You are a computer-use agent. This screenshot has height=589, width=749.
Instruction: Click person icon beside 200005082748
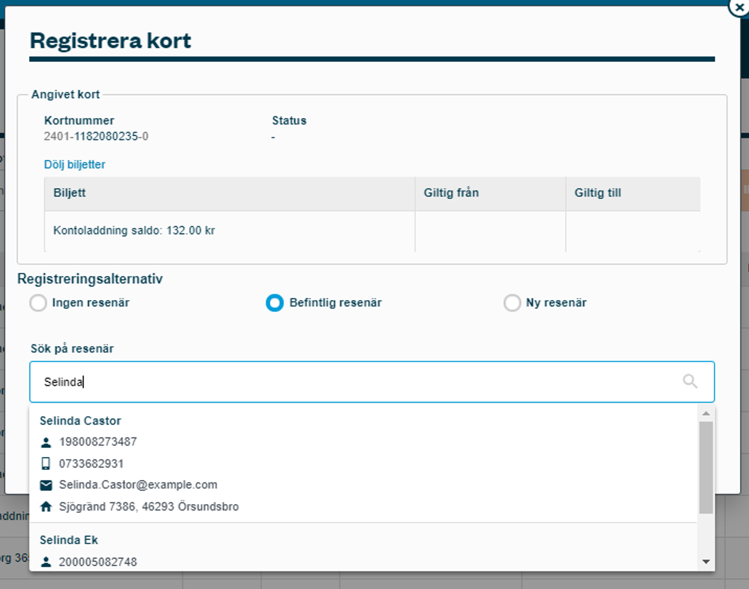point(46,562)
